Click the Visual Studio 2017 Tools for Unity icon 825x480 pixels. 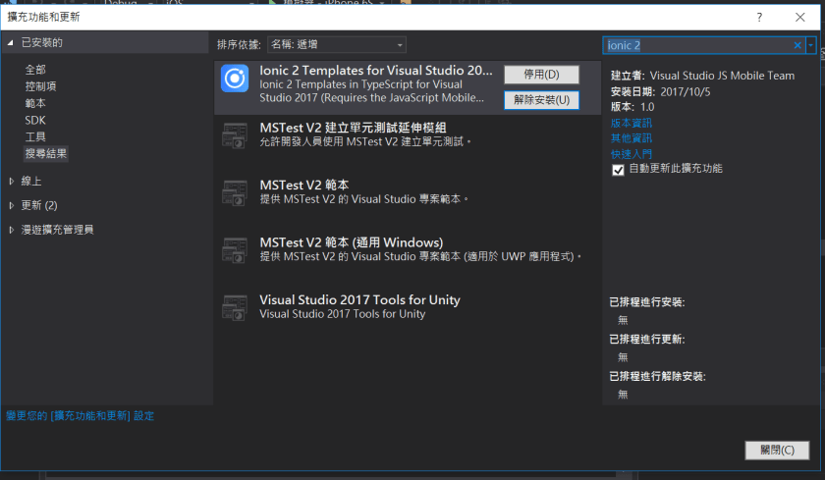click(x=235, y=307)
